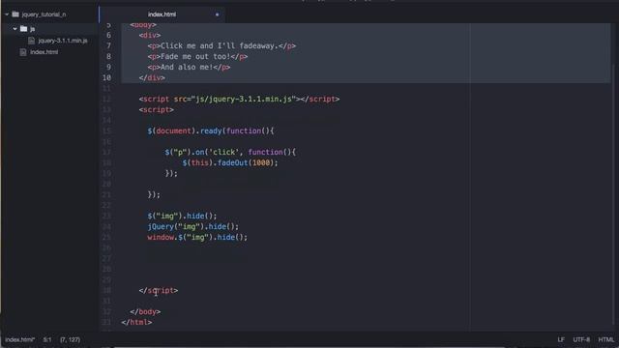Select the jquery_tutorial_n project root

44,14
